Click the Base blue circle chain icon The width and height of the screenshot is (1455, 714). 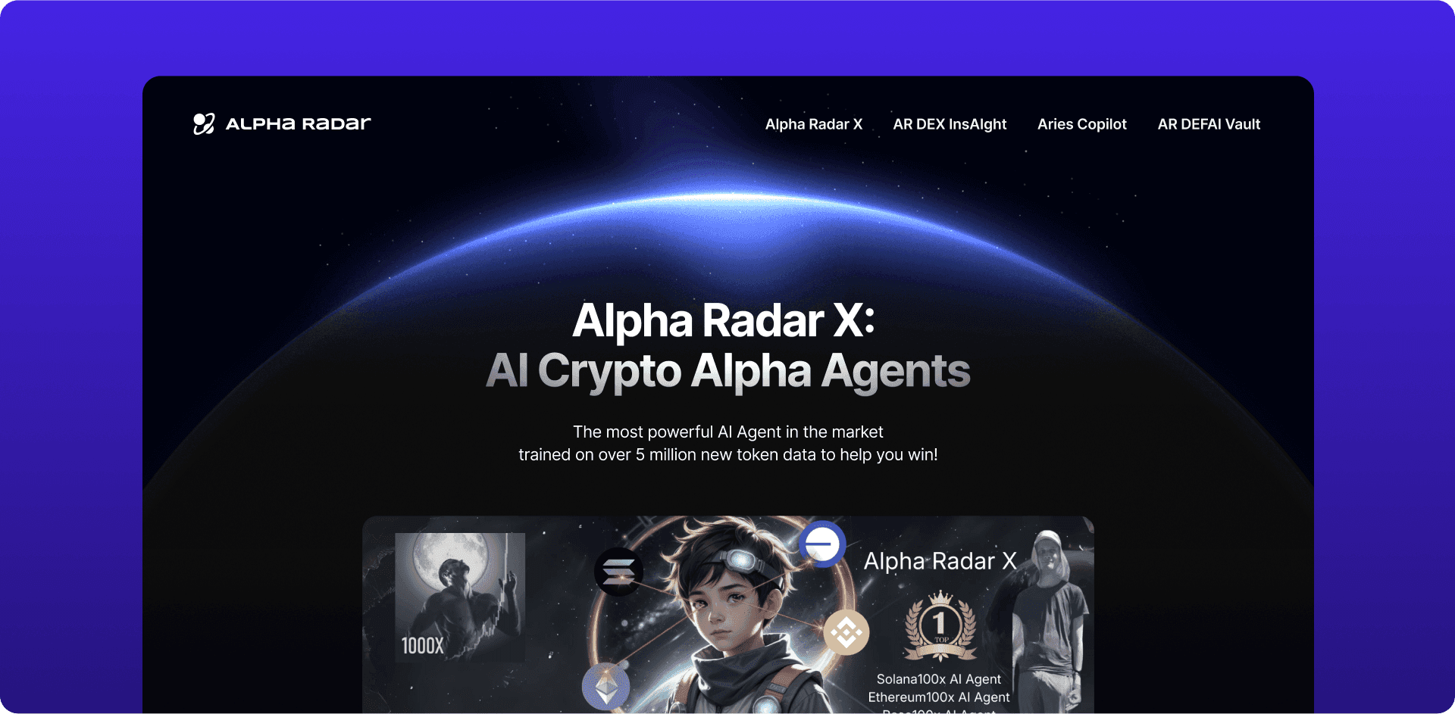(822, 544)
